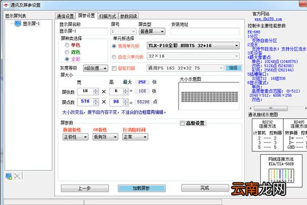Screen dimensions: 307x205
Task: Click the 安装地址 install address field
Action: (x=205, y=31)
